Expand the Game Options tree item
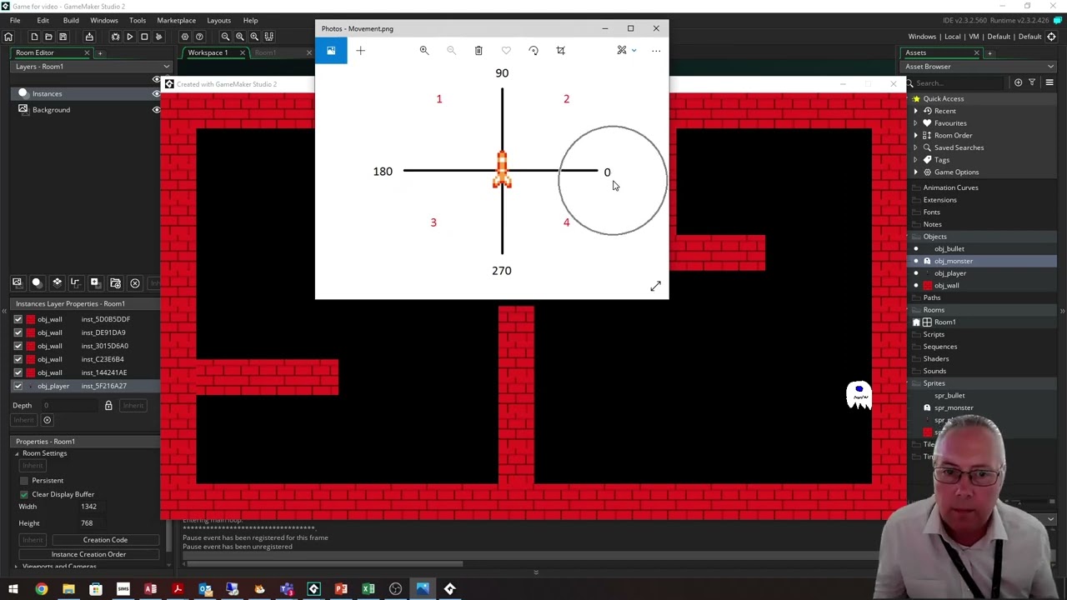The width and height of the screenshot is (1067, 600). [915, 172]
